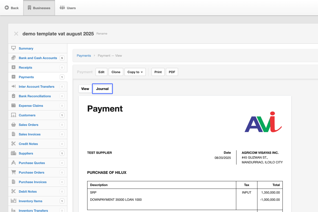
Task: Close the business with the X icon
Action: [x=16, y=34]
